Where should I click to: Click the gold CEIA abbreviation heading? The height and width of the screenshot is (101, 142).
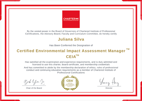pyautogui.click(x=72, y=56)
